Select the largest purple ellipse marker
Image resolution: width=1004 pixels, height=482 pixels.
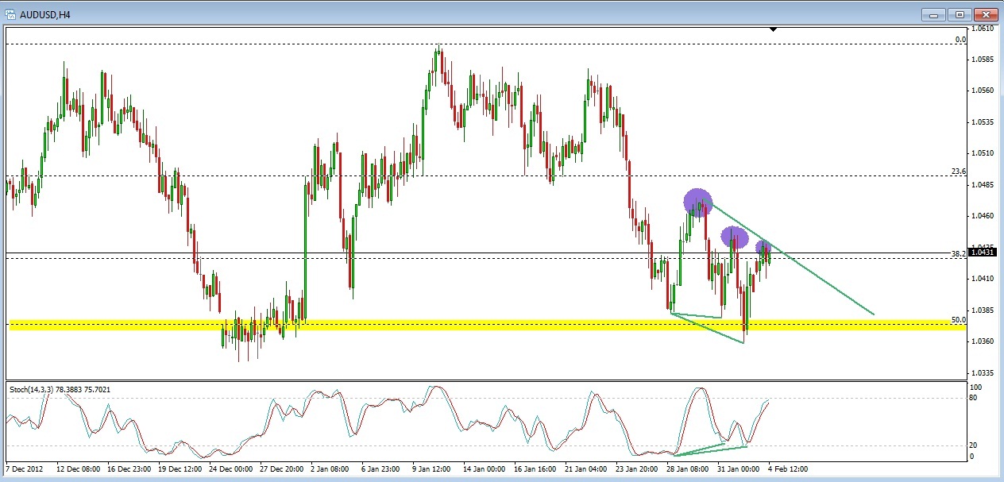697,202
